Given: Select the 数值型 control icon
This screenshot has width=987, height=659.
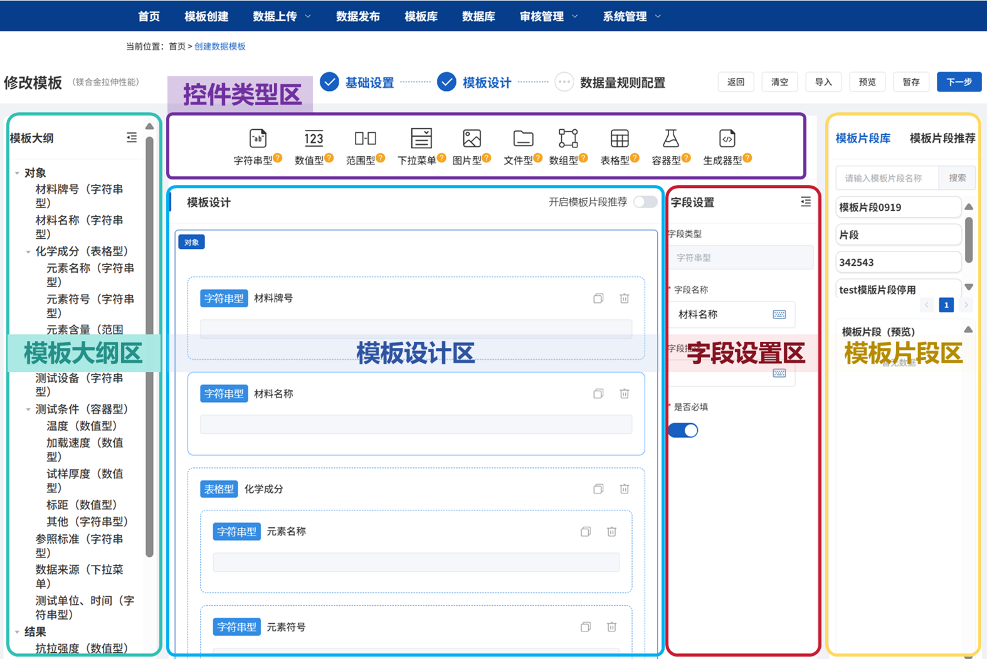Looking at the screenshot, I should (x=314, y=139).
